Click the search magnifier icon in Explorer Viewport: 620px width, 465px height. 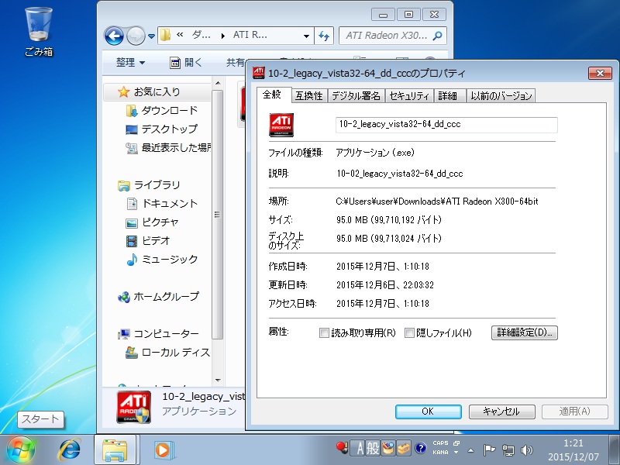point(437,36)
